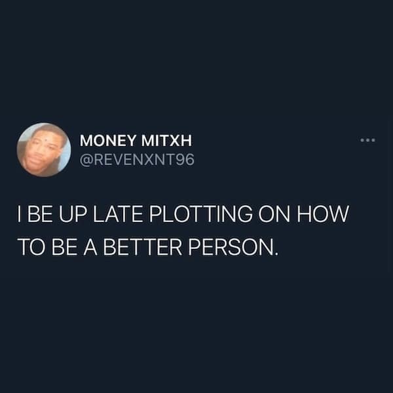Click the leading I of the tweet
This screenshot has width=393, height=393.
(x=19, y=214)
